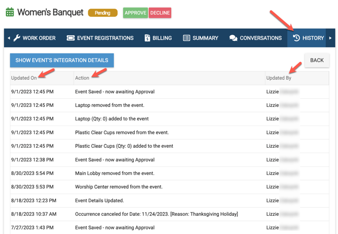Show event's integration details
Screen dimensions: 338x234
(62, 60)
